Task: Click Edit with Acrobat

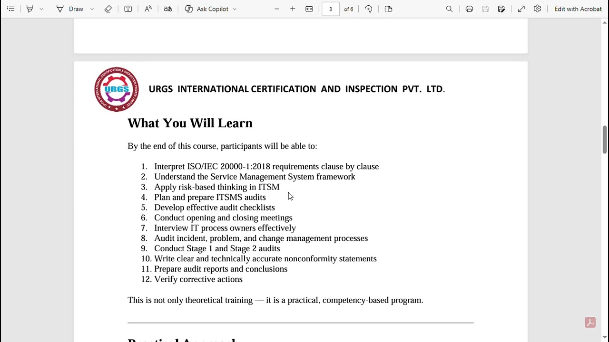Action: click(x=578, y=9)
